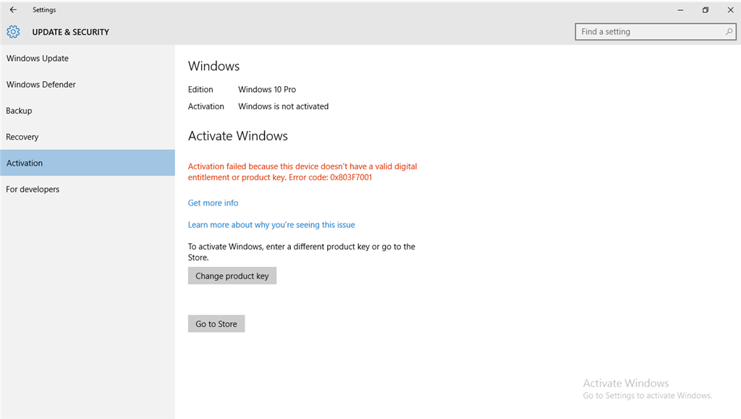Minimize the Settings window
The image size is (741, 419).
coord(680,10)
